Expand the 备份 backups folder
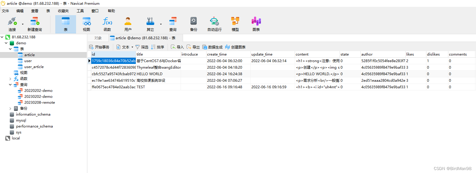The image size is (476, 173). click(x=10, y=108)
